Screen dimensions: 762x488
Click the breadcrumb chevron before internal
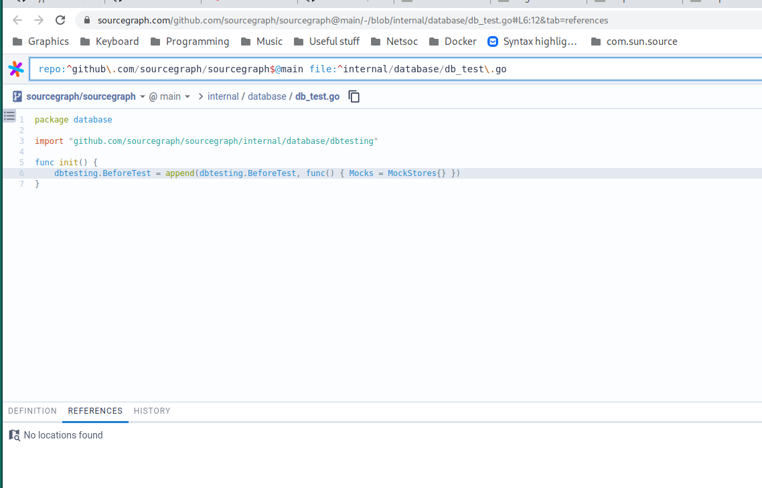coord(201,96)
